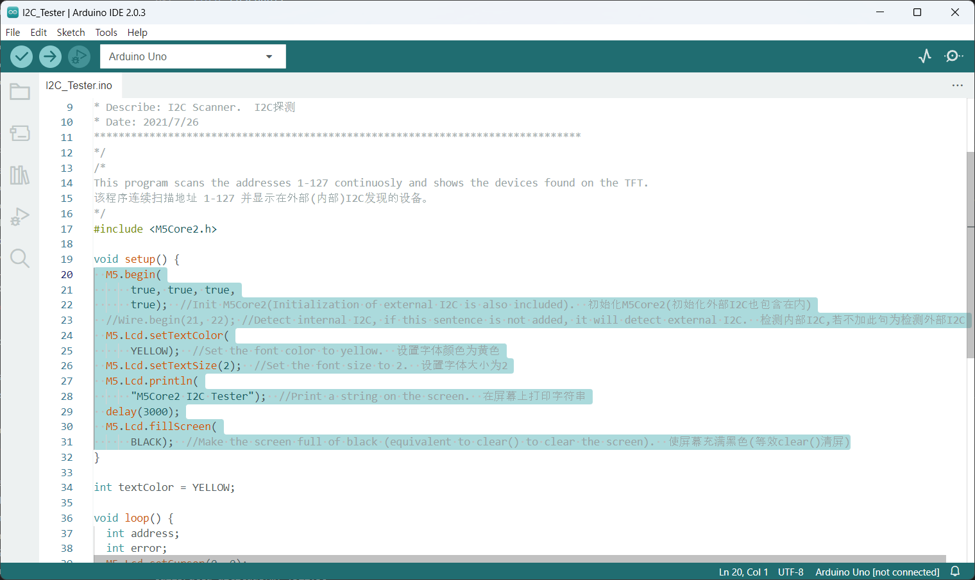The image size is (975, 580).
Task: Click the Verify sketch checkmark button
Action: click(x=22, y=56)
